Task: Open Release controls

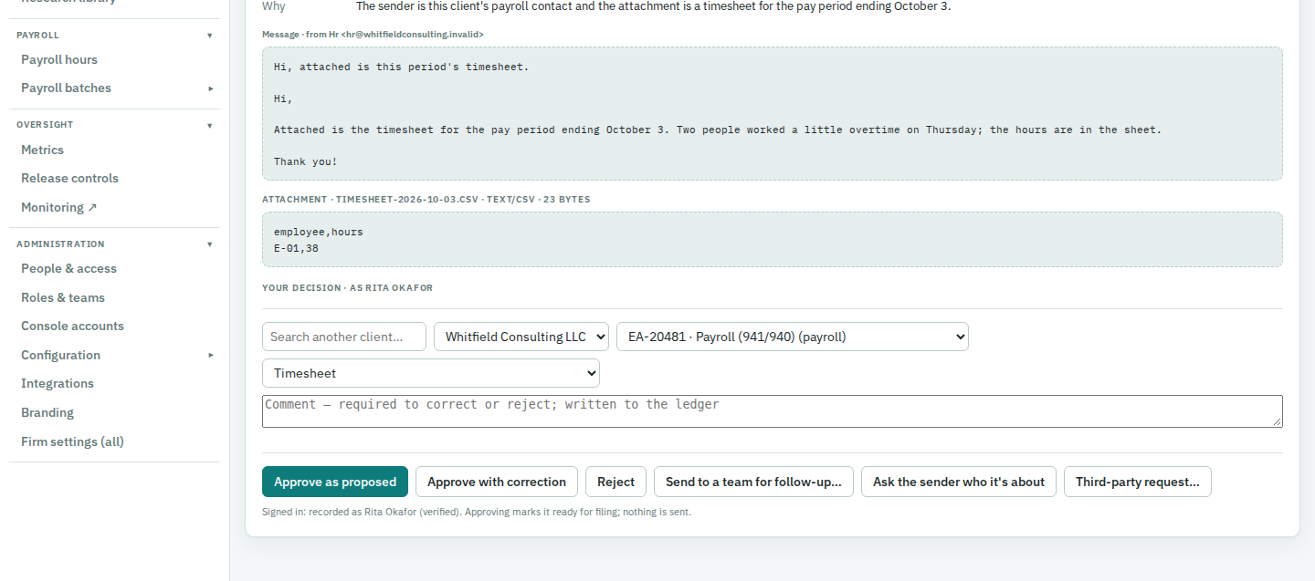Action: pyautogui.click(x=69, y=179)
